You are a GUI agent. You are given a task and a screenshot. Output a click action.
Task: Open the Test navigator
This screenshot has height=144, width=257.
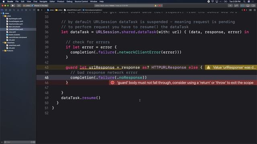(22, 10)
